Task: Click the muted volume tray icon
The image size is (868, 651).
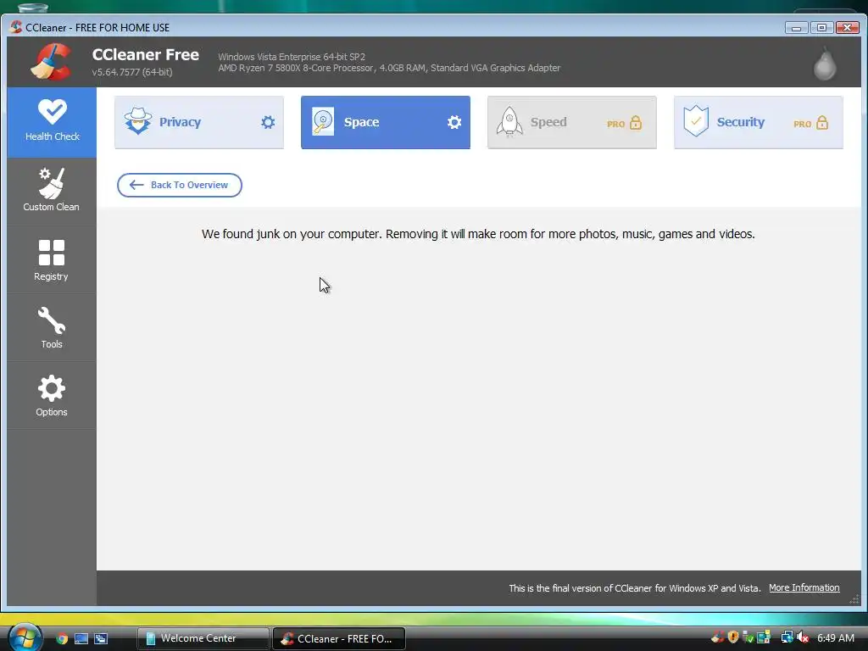Action: (803, 637)
